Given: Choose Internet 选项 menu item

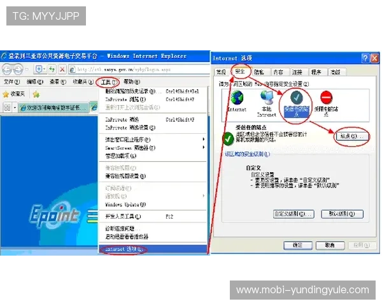Looking at the screenshot, I should 153,249.
